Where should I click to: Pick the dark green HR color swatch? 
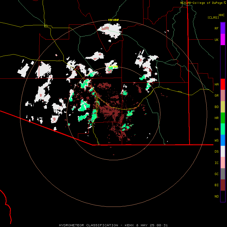click(223, 118)
